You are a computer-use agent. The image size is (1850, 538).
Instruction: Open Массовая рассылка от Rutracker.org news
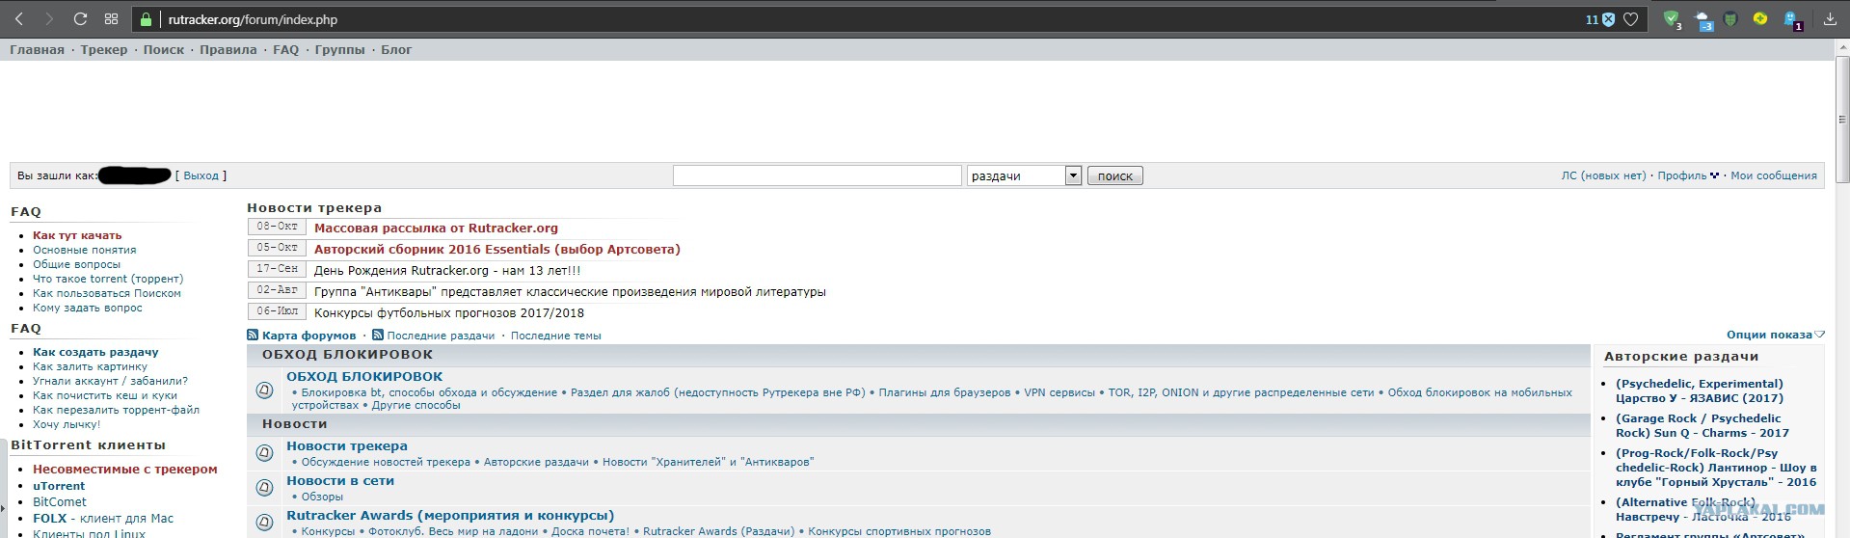436,229
